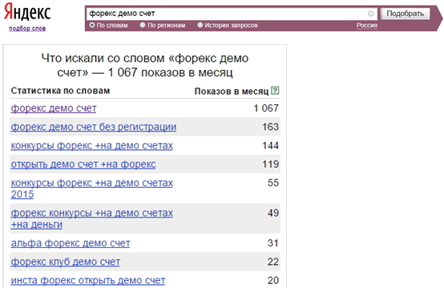The image size is (444, 293).
Task: Select the По регионам radio button
Action: (143, 25)
